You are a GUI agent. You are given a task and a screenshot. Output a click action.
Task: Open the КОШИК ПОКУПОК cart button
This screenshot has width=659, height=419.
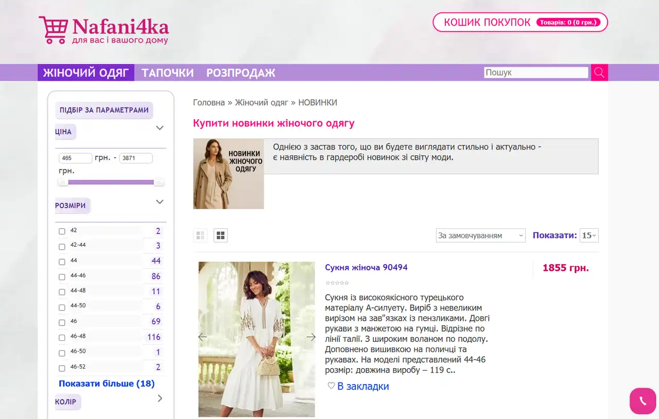click(x=520, y=22)
